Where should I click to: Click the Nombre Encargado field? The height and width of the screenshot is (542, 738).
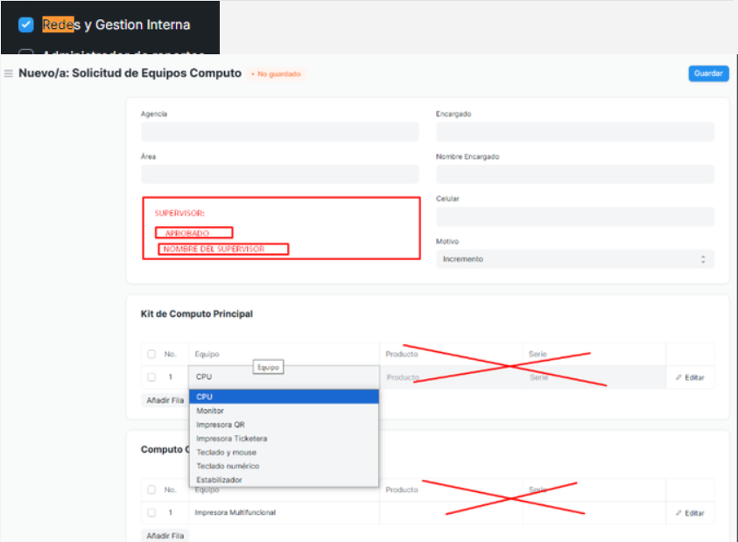pyautogui.click(x=574, y=174)
